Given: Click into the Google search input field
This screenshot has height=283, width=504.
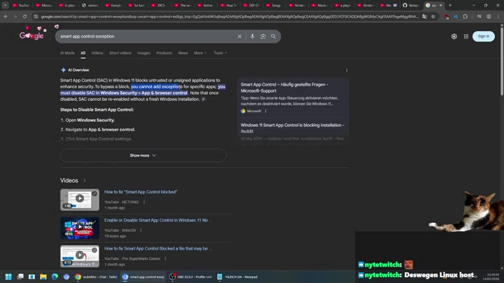Looking at the screenshot, I should (x=144, y=37).
